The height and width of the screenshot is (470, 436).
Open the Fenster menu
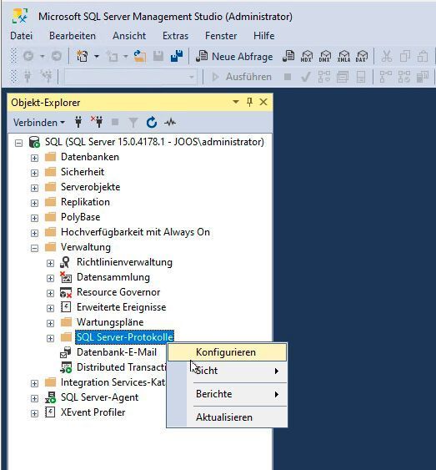pyautogui.click(x=221, y=36)
